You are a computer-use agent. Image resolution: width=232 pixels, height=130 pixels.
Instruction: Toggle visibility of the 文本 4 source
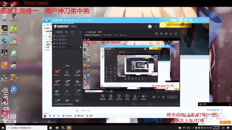[54, 40]
